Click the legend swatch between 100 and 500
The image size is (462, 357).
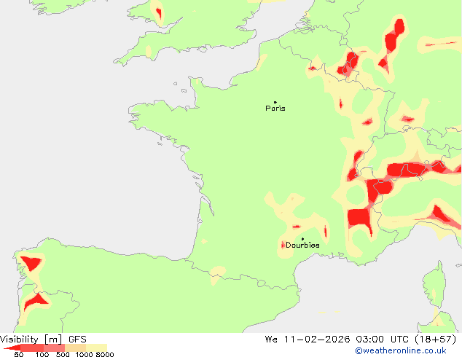coord(54,348)
